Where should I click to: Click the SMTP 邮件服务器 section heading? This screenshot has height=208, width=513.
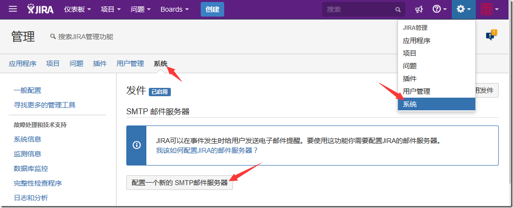pyautogui.click(x=158, y=111)
